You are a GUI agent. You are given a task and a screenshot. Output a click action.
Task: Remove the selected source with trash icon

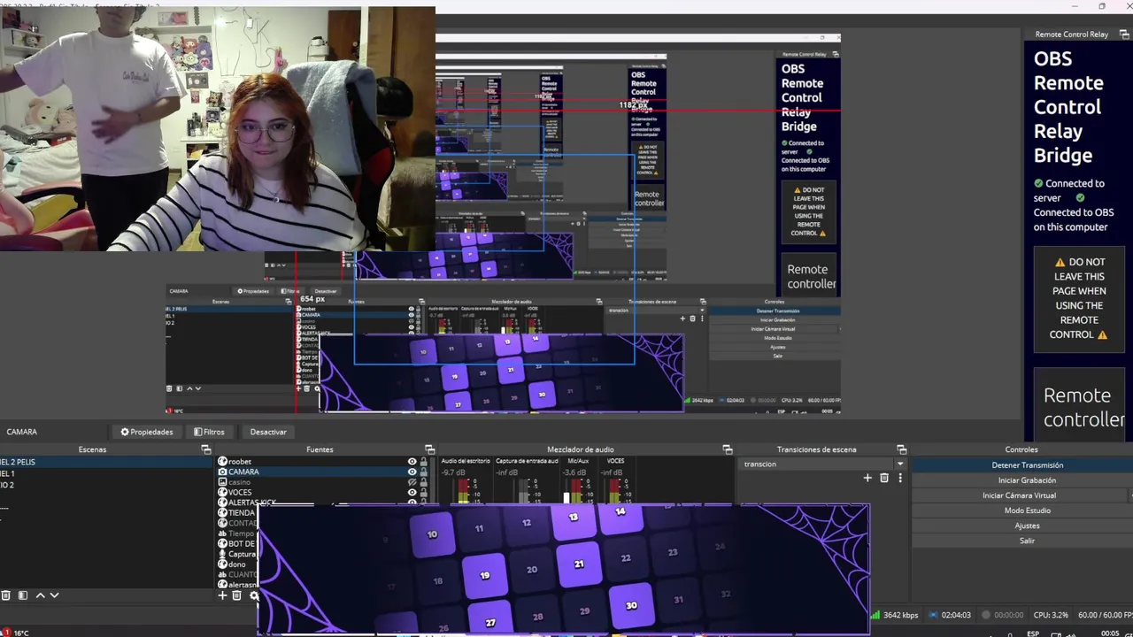pyautogui.click(x=236, y=595)
